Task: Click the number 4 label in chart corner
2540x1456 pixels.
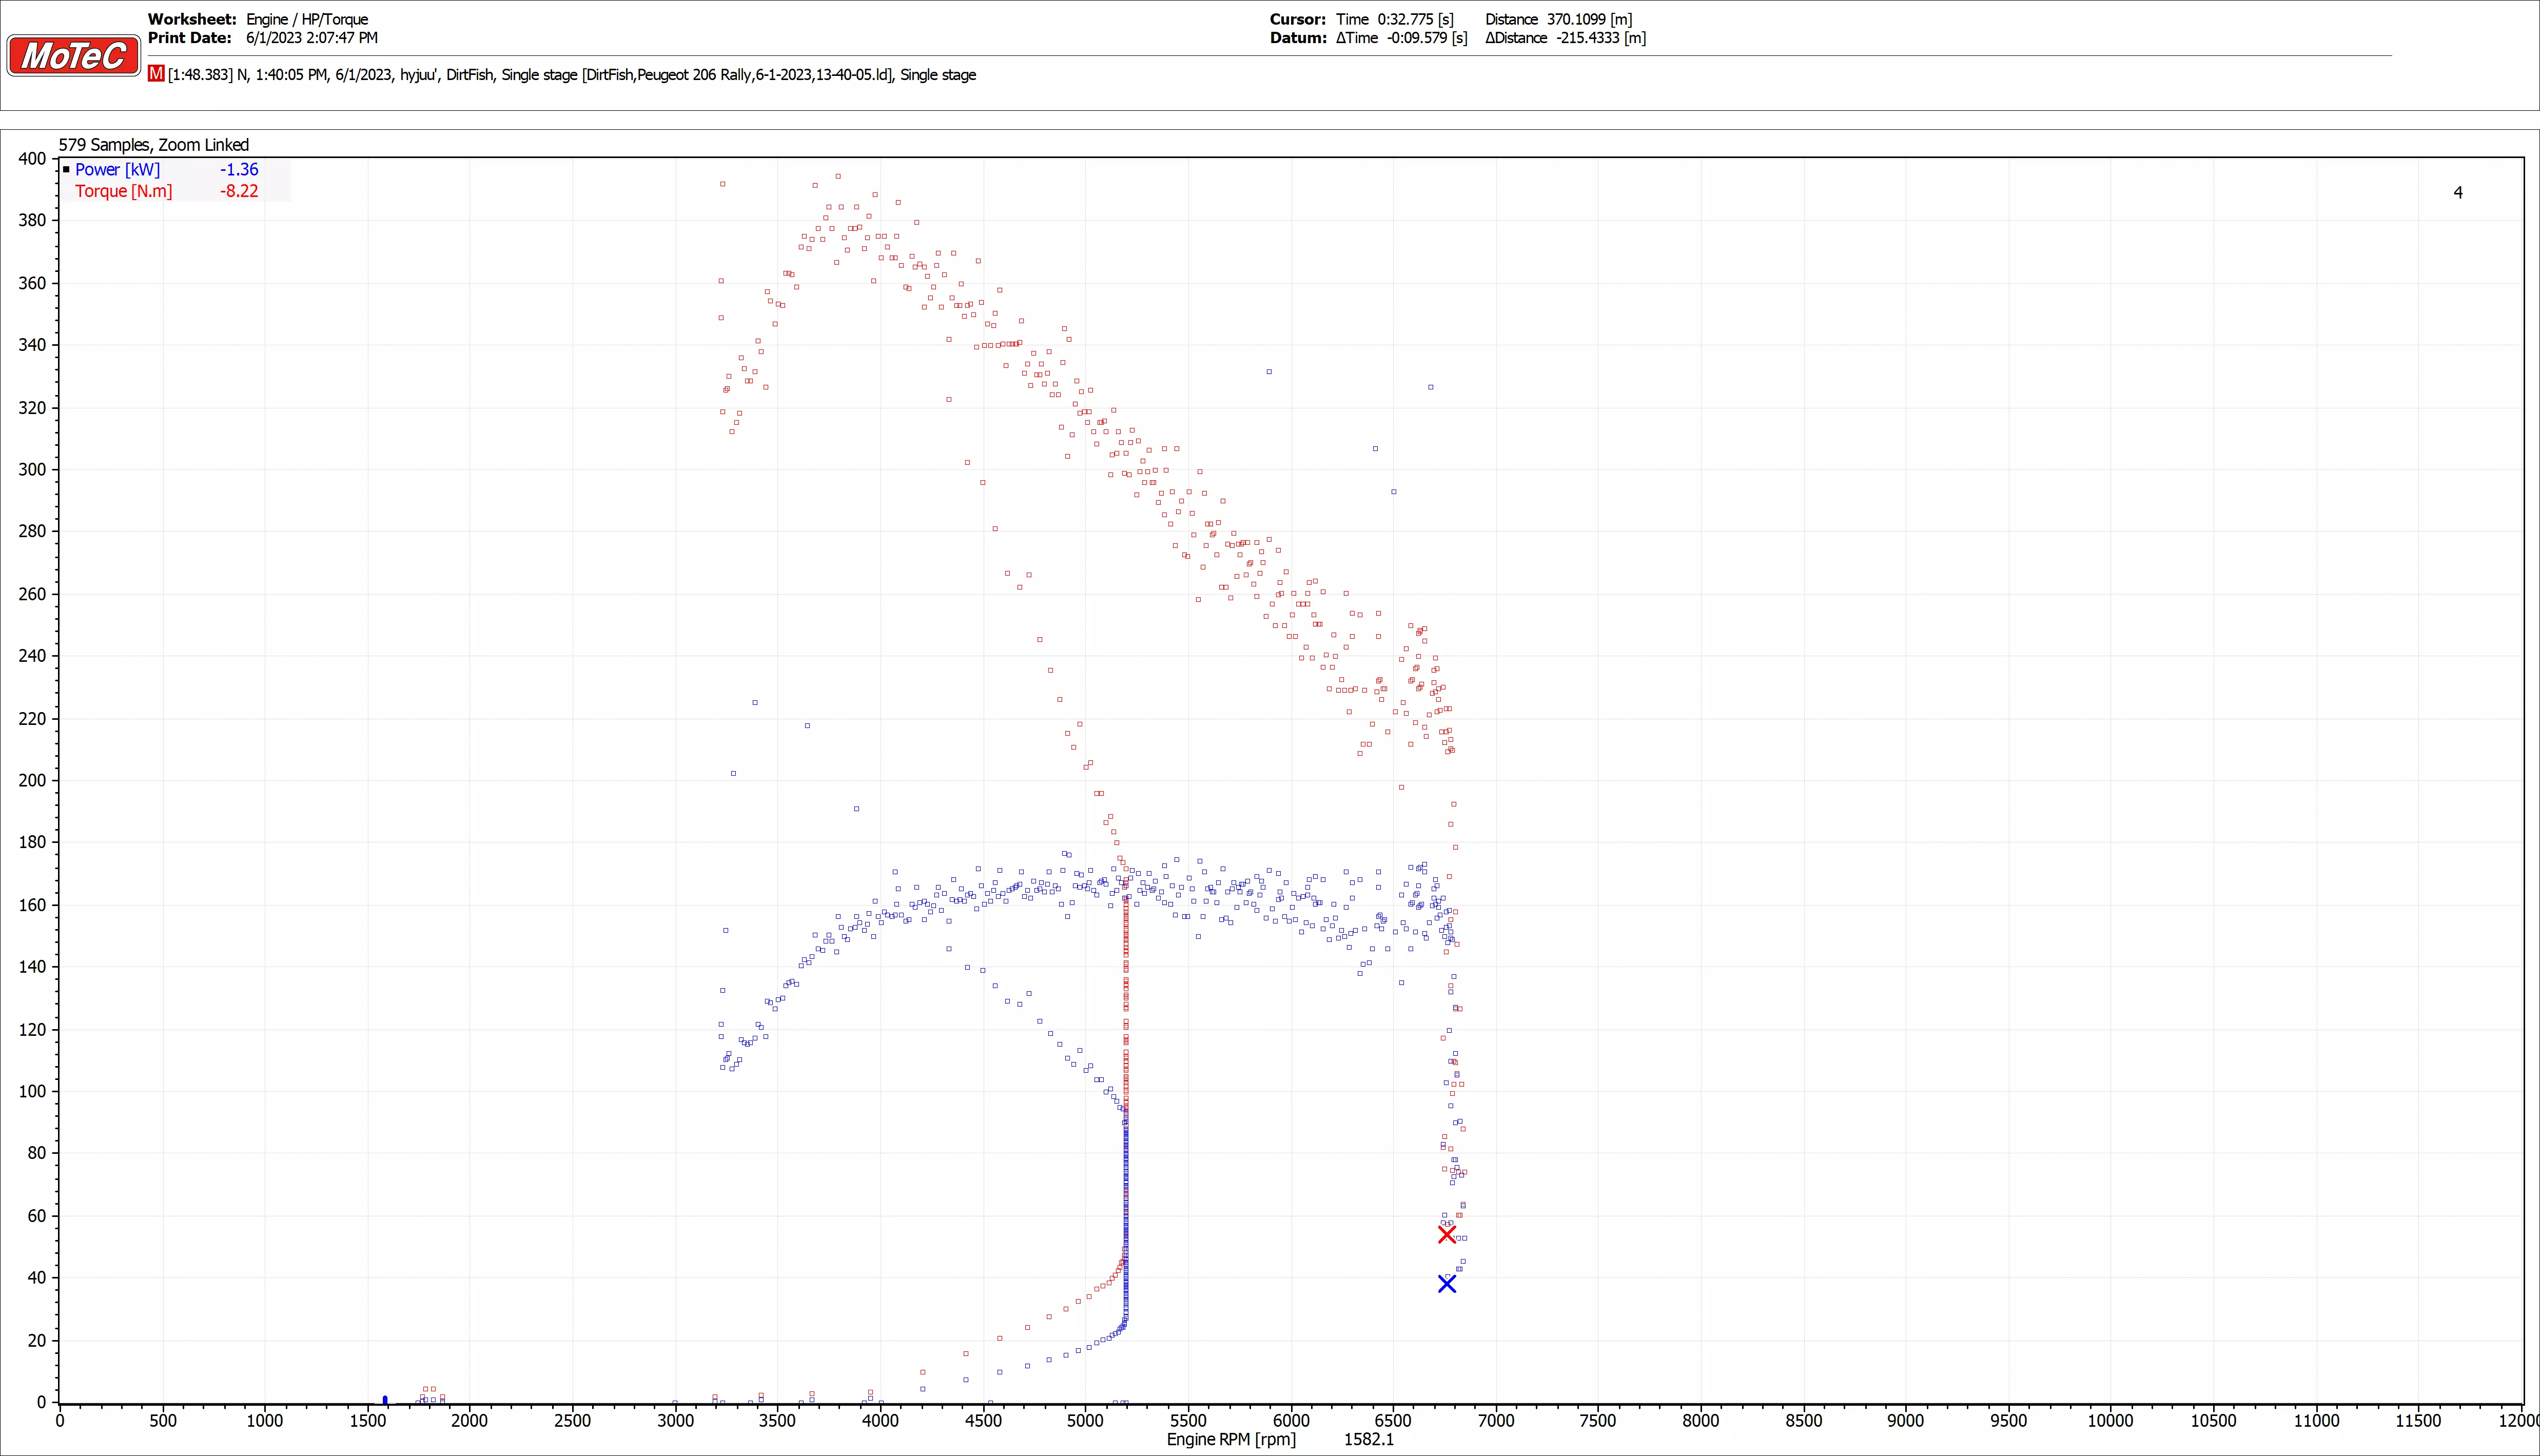Action: (x=2458, y=192)
